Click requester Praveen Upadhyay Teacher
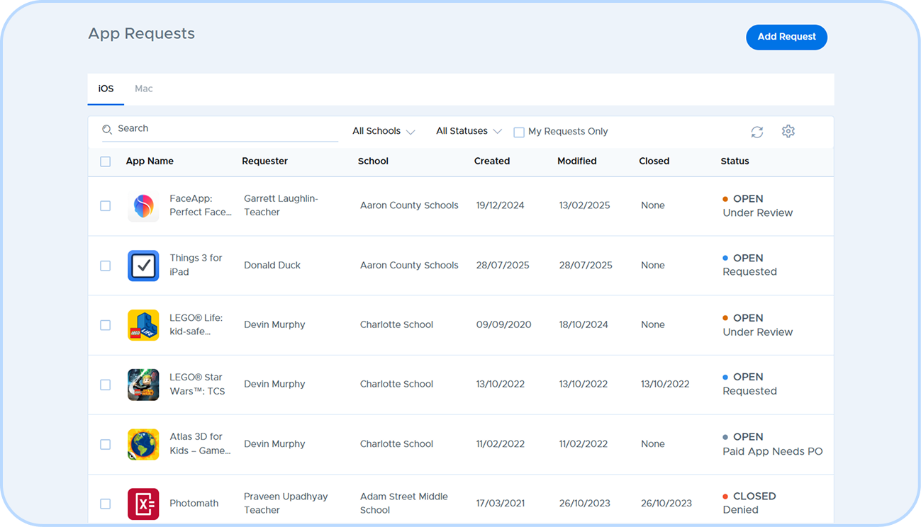 click(286, 503)
